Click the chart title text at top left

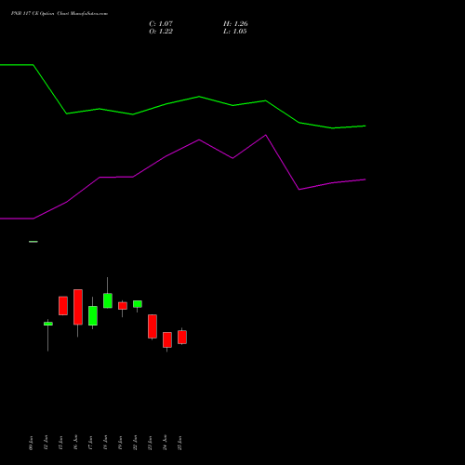pos(60,14)
